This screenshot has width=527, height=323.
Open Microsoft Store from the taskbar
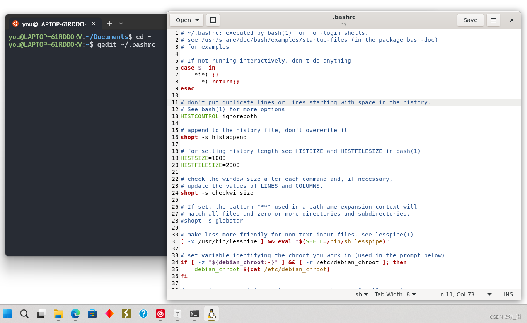(92, 314)
